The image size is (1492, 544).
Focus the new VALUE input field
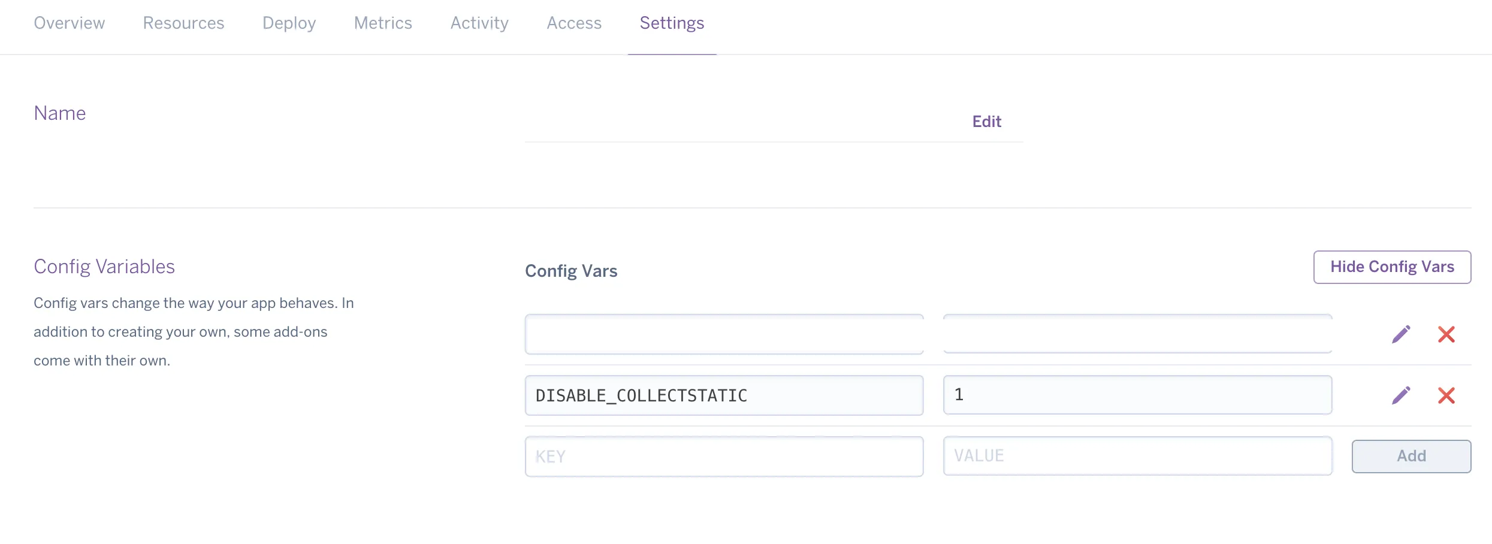(1137, 457)
